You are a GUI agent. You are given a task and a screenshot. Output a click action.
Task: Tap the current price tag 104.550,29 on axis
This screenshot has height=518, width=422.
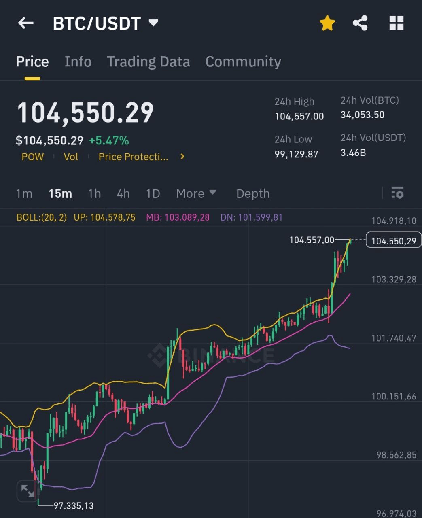(394, 241)
